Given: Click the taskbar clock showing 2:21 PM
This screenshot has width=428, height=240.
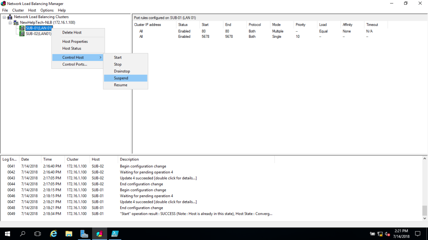Looking at the screenshot, I should (401, 234).
